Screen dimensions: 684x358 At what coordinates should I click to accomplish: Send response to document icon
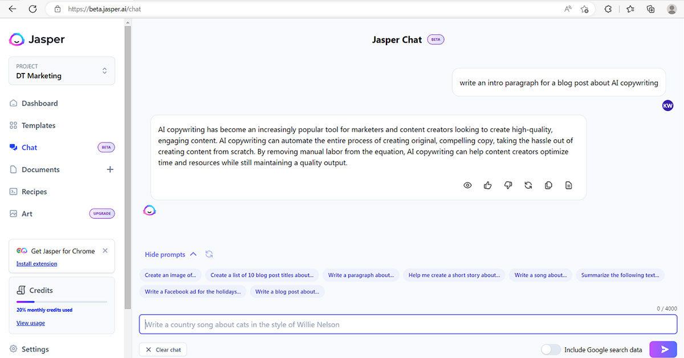tap(568, 185)
